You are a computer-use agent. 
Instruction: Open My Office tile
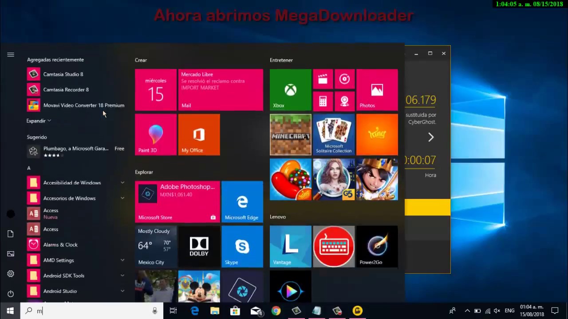[199, 135]
